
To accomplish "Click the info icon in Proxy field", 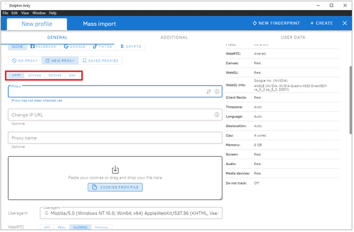I will click(x=217, y=91).
